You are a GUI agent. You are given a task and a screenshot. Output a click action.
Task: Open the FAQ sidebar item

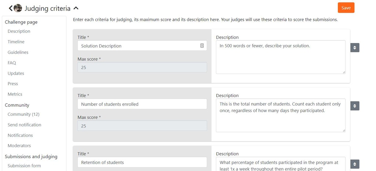(12, 63)
